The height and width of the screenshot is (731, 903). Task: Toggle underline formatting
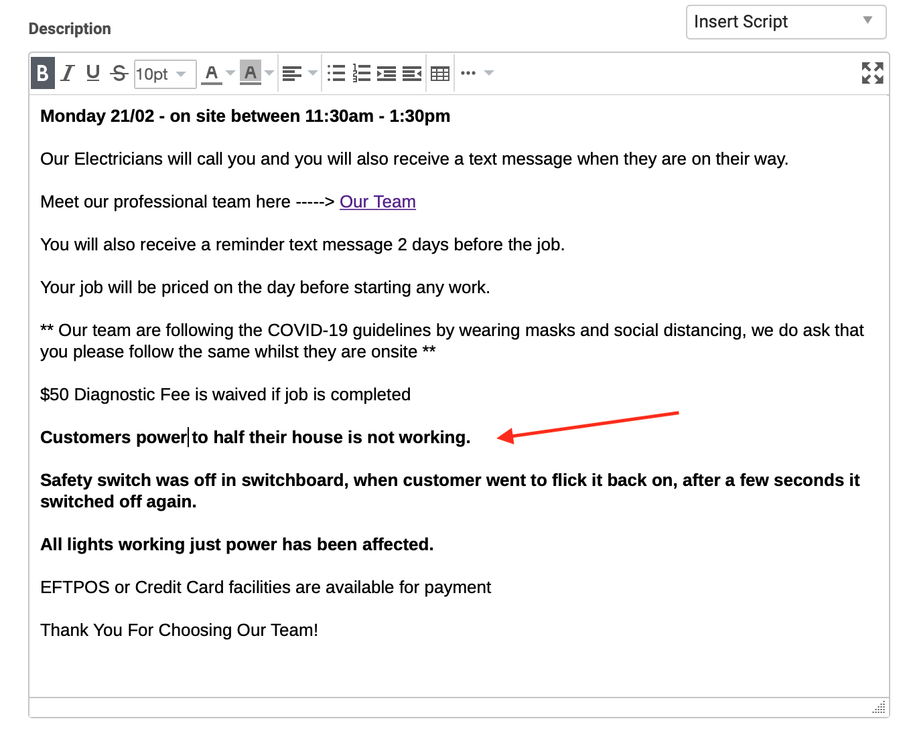point(93,73)
